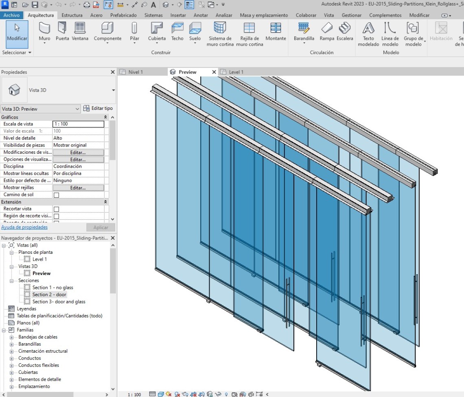Viewport: 464px width, 397px height.
Task: Open the Estructura ribbon tab
Action: pos(72,15)
